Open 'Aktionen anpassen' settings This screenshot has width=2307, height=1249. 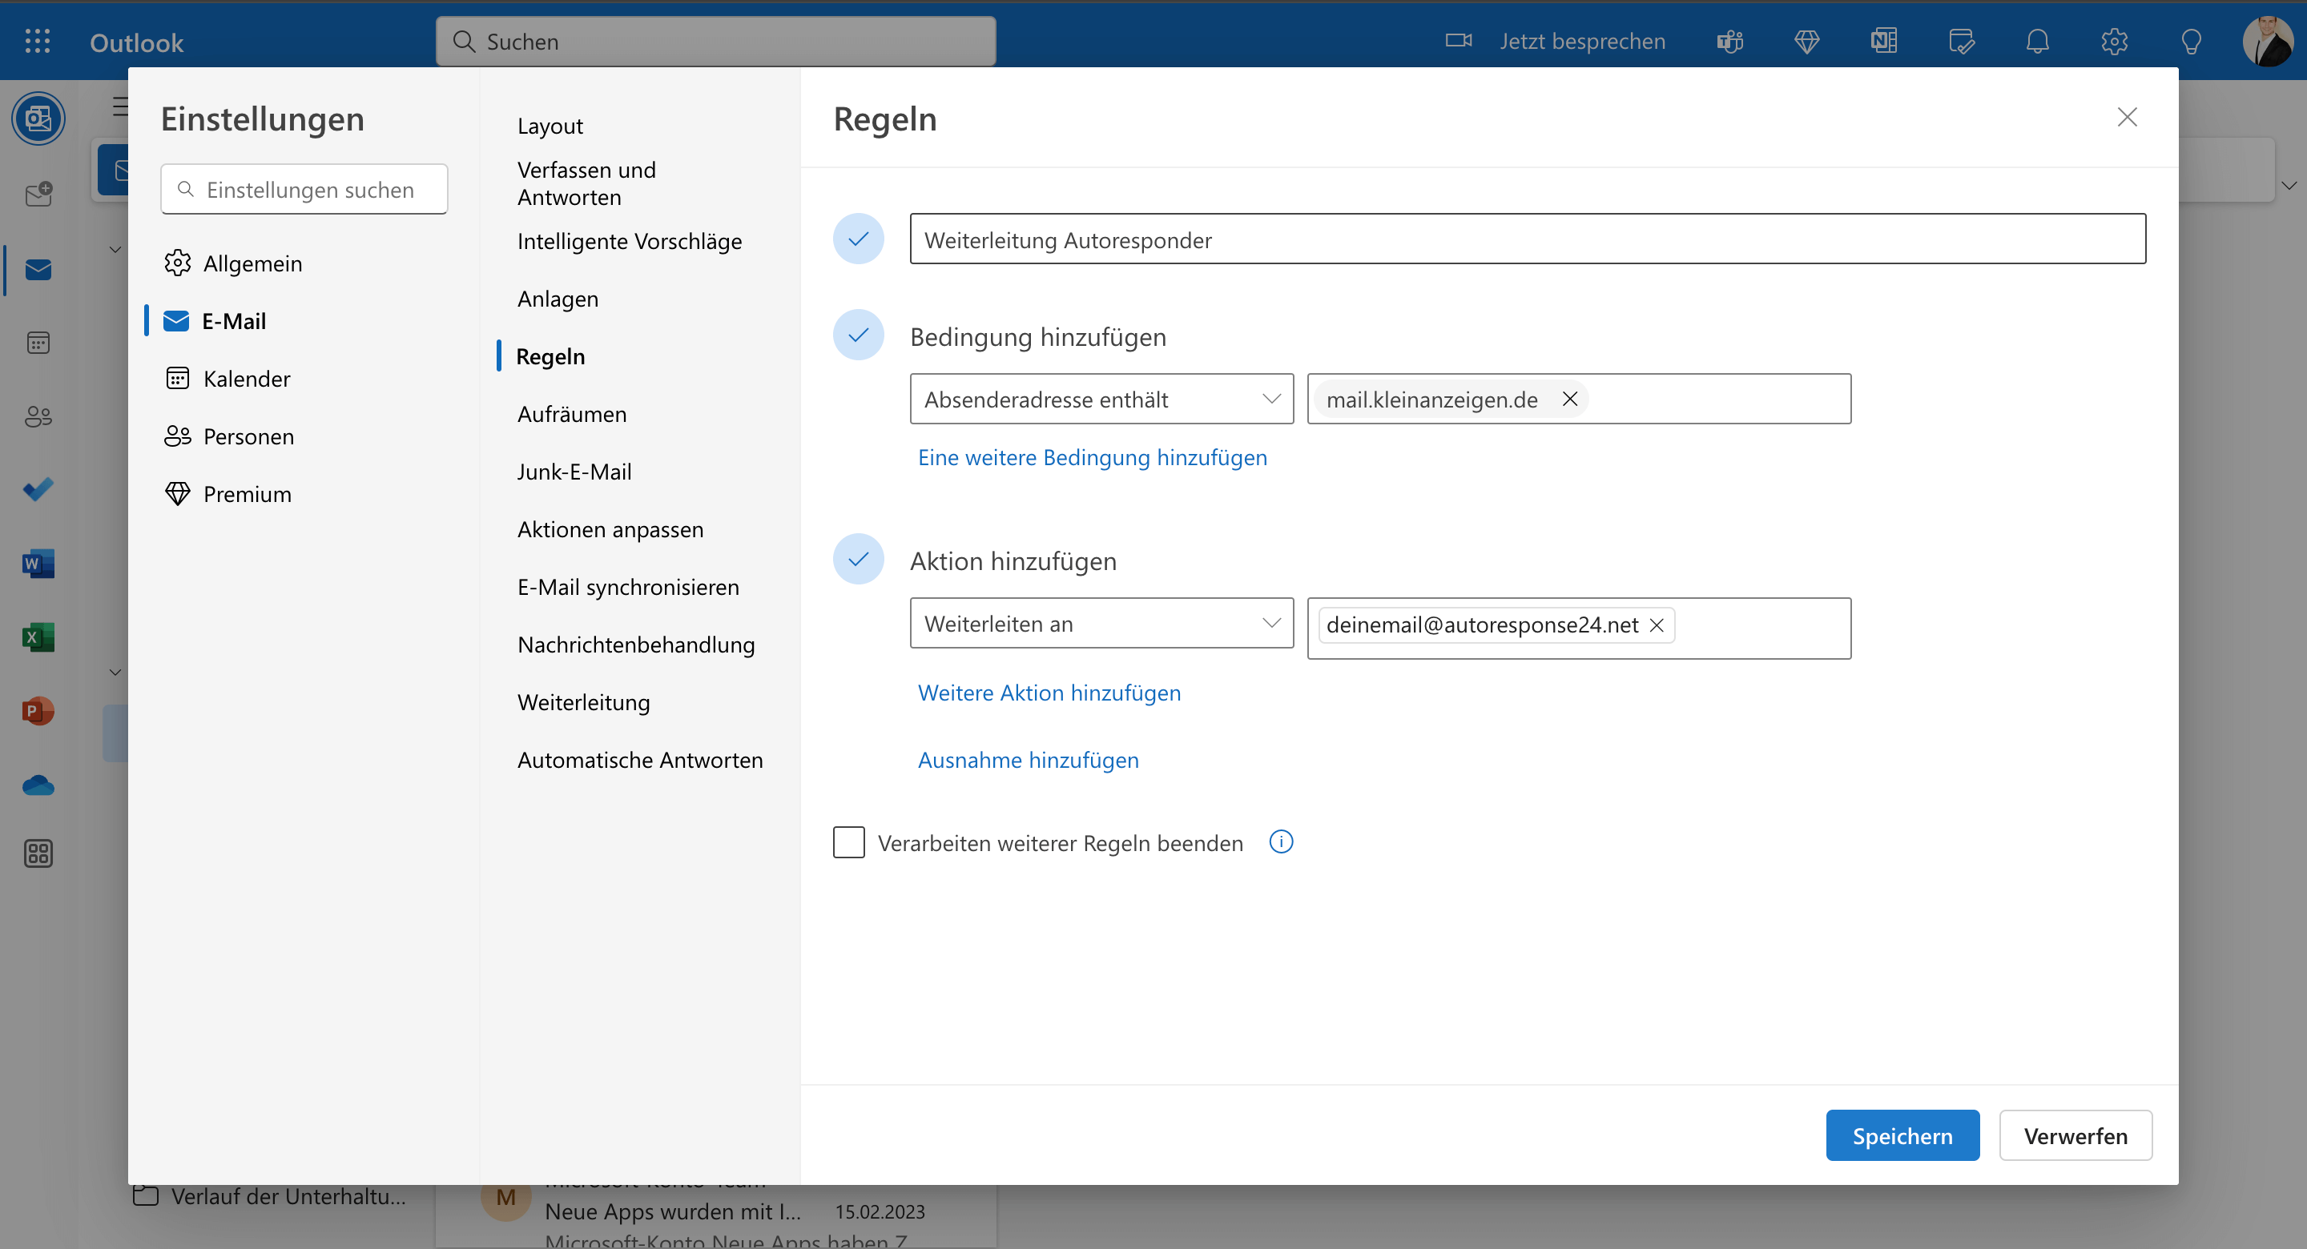coord(610,529)
